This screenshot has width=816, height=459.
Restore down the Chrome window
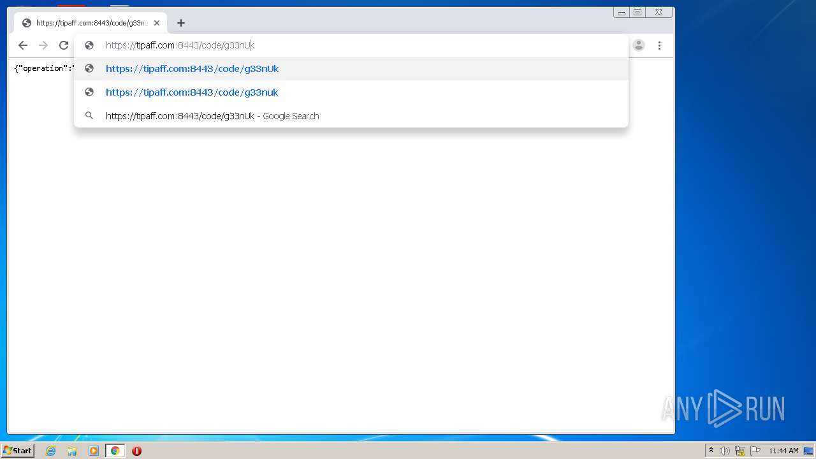(x=637, y=12)
